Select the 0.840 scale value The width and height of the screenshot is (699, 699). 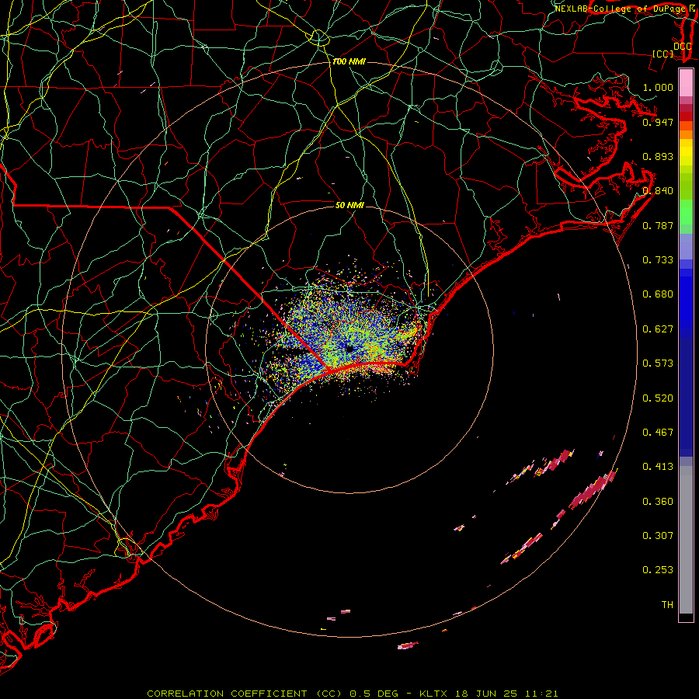coord(658,191)
